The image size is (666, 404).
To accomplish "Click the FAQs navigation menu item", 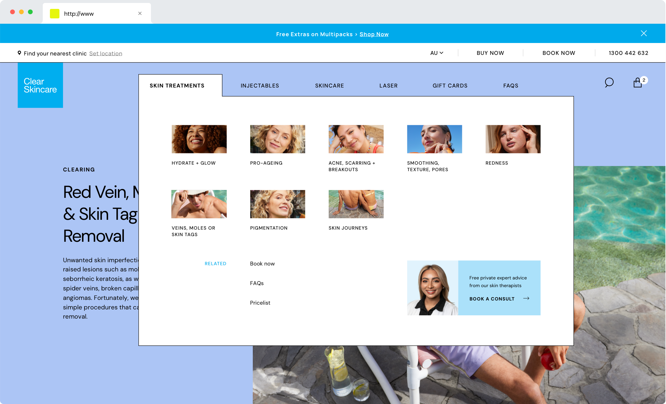I will 511,85.
